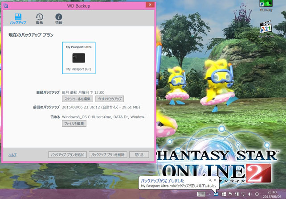286x199 pixels.
Task: Click スケジュールを編集 (edit schedule) button
Action: [78, 99]
